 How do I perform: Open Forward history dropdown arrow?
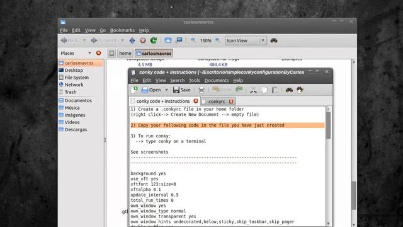point(122,40)
